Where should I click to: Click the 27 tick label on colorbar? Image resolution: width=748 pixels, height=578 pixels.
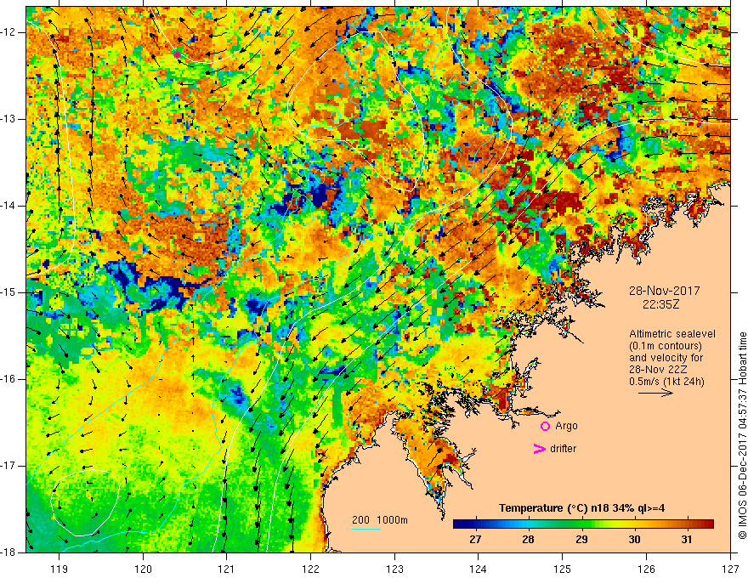[475, 540]
